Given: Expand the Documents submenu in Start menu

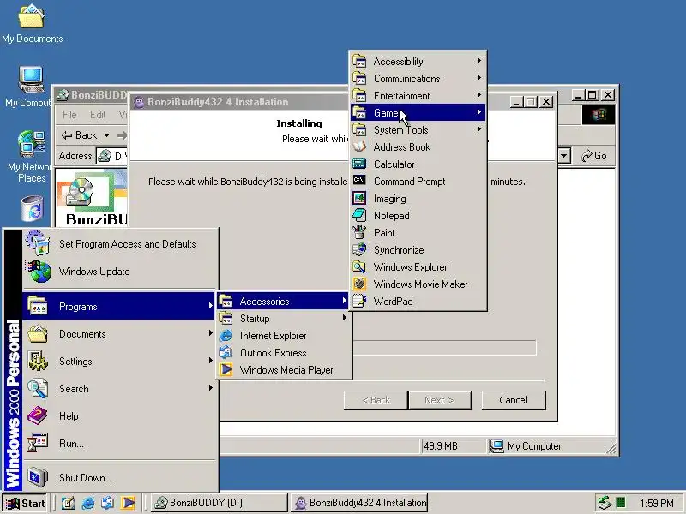Looking at the screenshot, I should coord(118,334).
